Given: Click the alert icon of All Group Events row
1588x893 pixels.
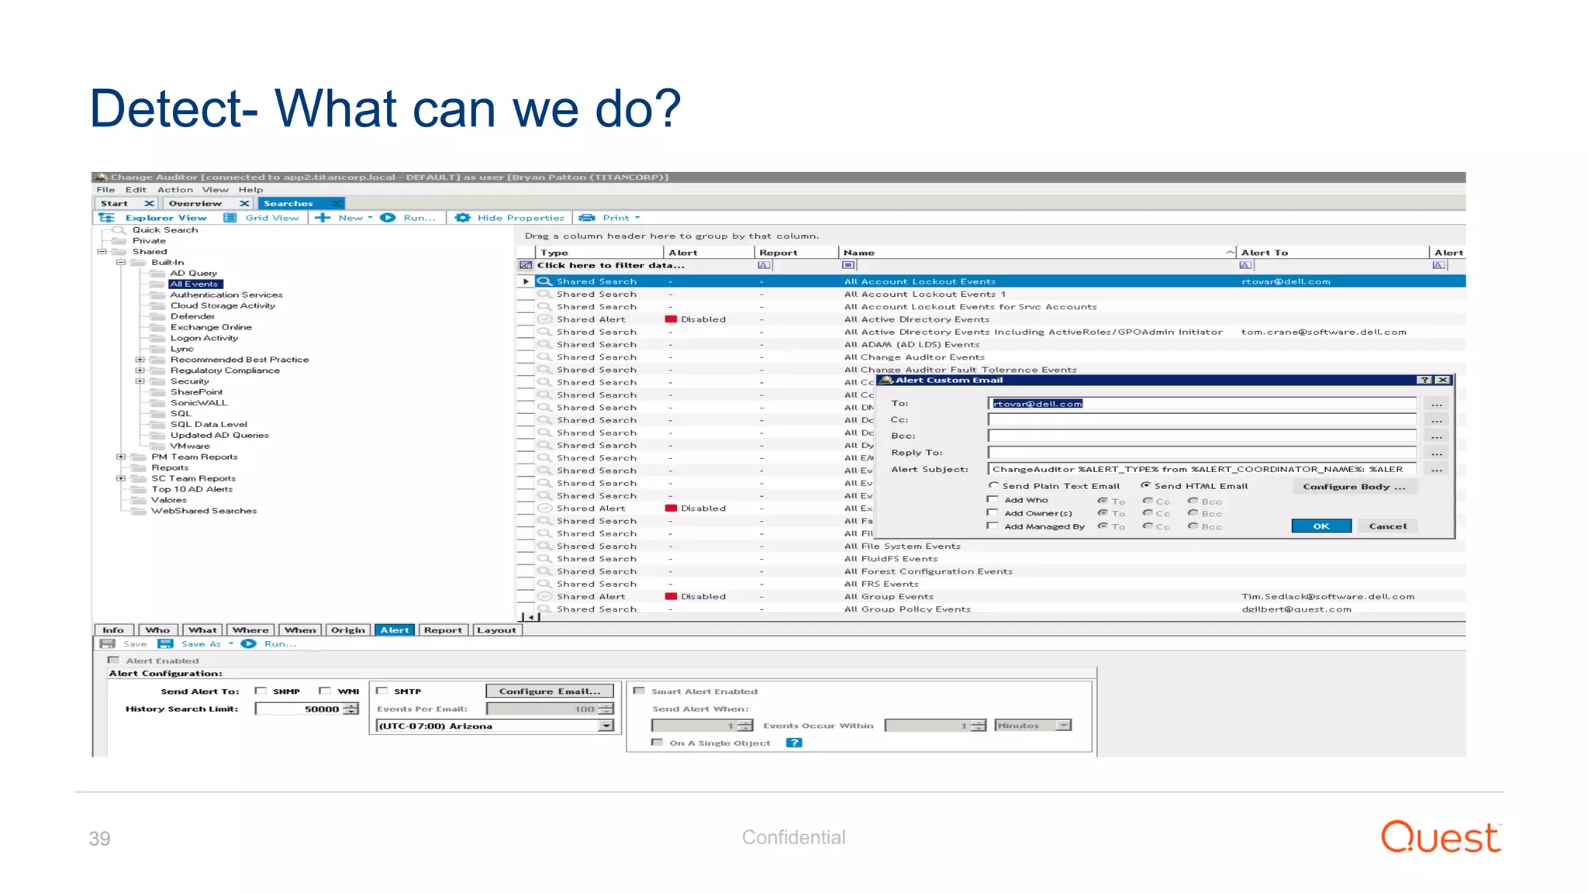Looking at the screenshot, I should (544, 597).
